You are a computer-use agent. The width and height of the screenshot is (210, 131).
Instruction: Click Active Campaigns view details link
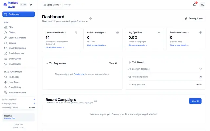pos(96,45)
